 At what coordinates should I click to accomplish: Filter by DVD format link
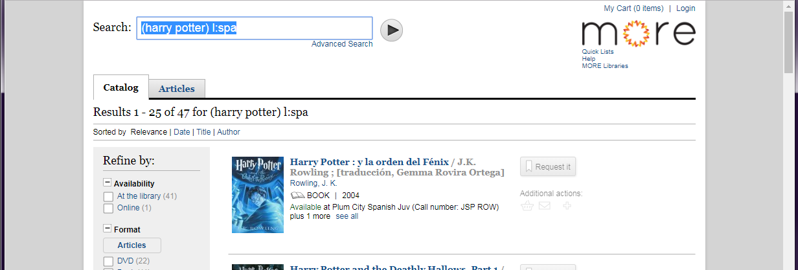[x=125, y=261]
